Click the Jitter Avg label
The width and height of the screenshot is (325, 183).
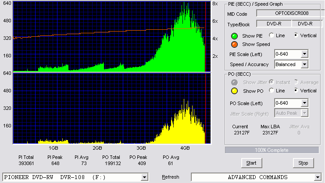[x=299, y=127]
